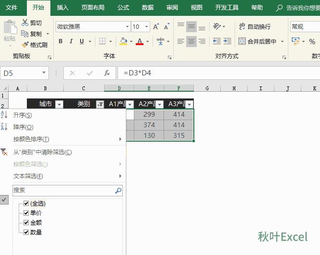This screenshot has width=320, height=255.
Task: Click 合并后居中 merge and center button
Action: pos(258,41)
